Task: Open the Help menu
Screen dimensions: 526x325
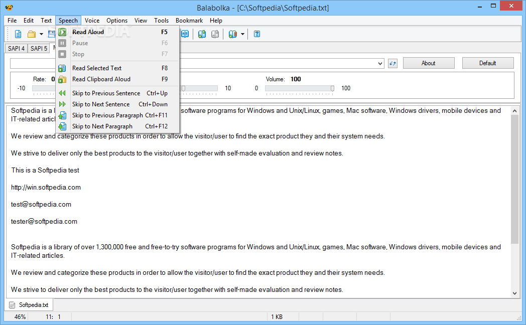Action: click(216, 21)
